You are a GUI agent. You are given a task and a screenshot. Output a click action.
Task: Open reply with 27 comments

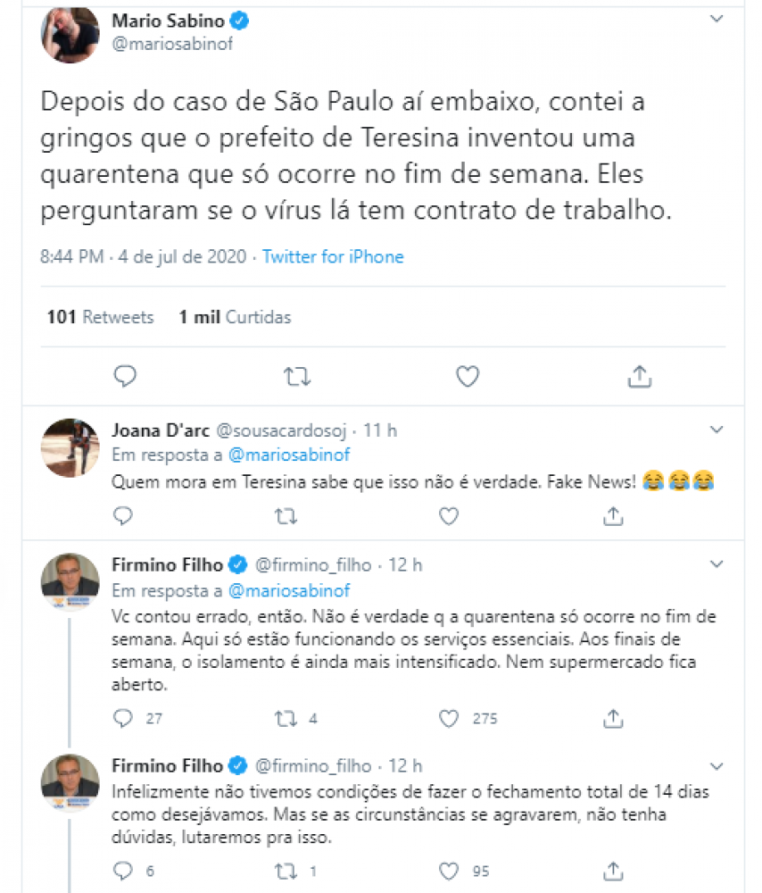123,718
